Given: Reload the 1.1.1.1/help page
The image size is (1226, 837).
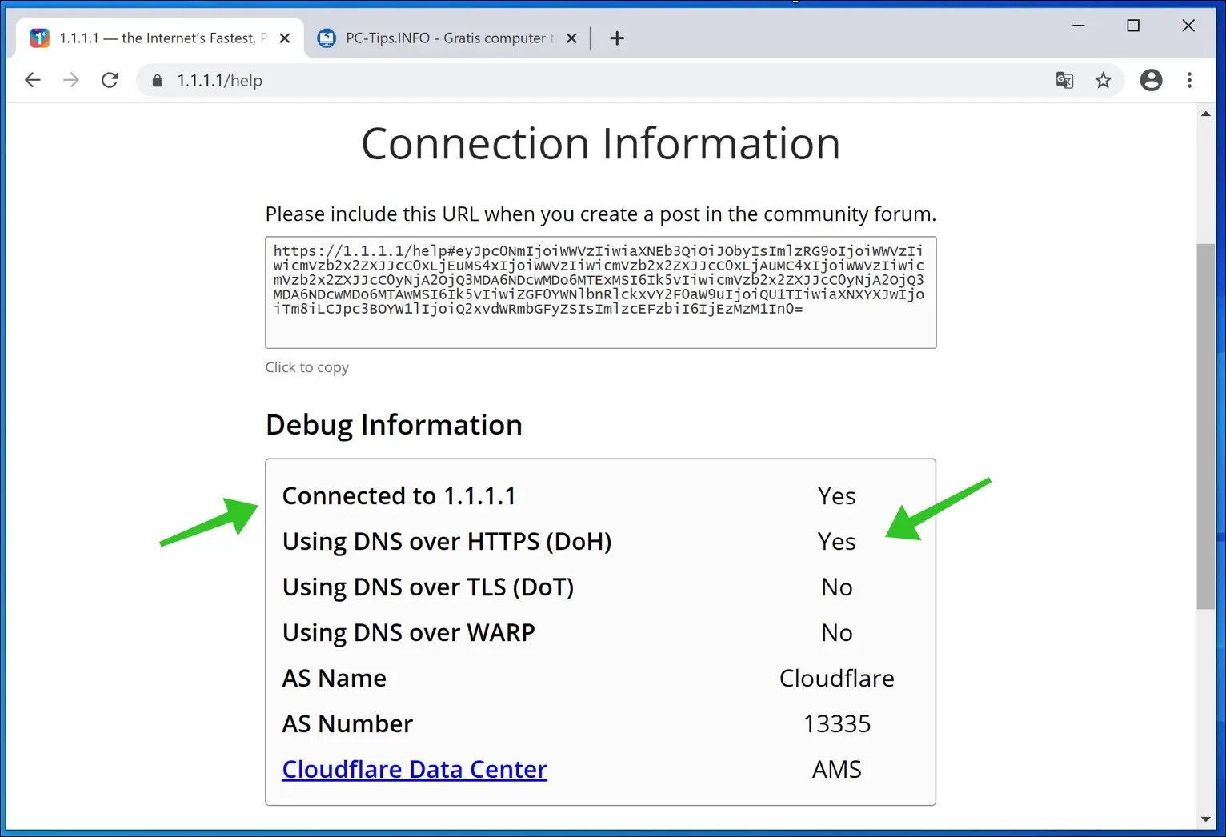Looking at the screenshot, I should point(110,80).
